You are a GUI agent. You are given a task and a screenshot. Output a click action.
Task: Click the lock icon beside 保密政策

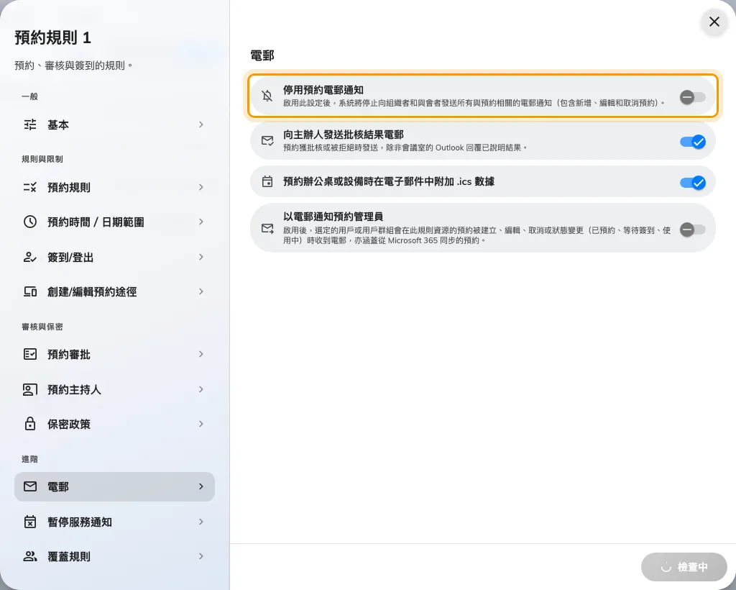(30, 424)
